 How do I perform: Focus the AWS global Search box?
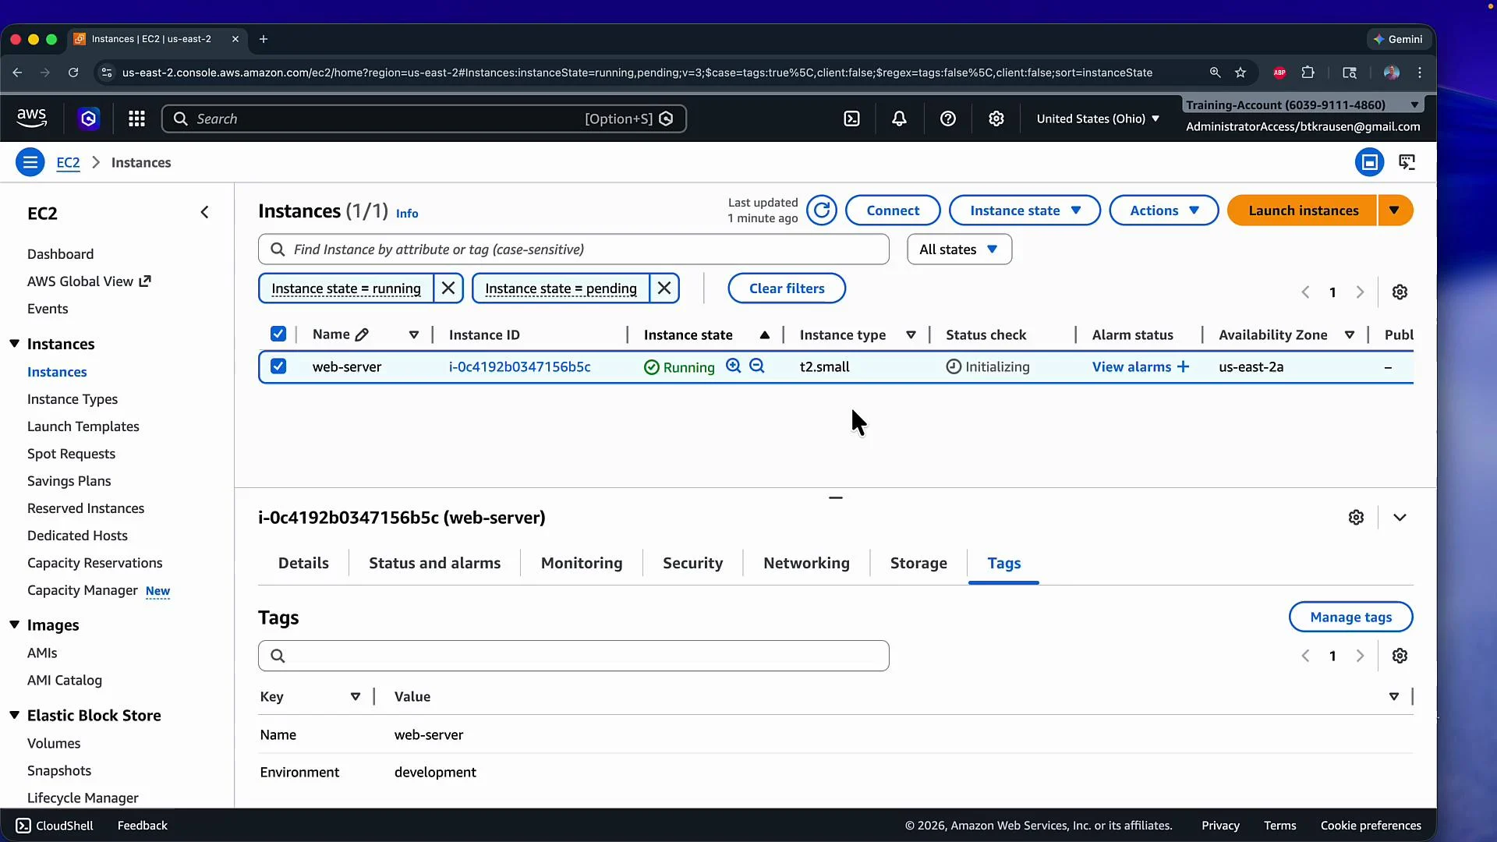click(x=423, y=119)
